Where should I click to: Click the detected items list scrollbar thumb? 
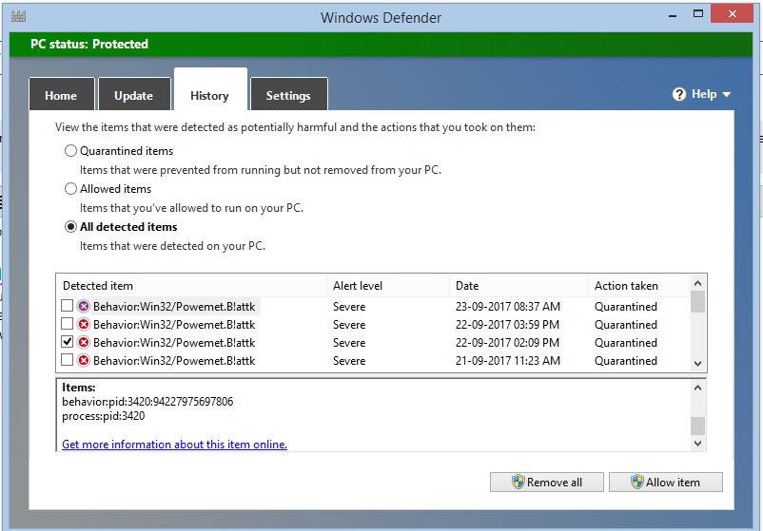point(697,302)
